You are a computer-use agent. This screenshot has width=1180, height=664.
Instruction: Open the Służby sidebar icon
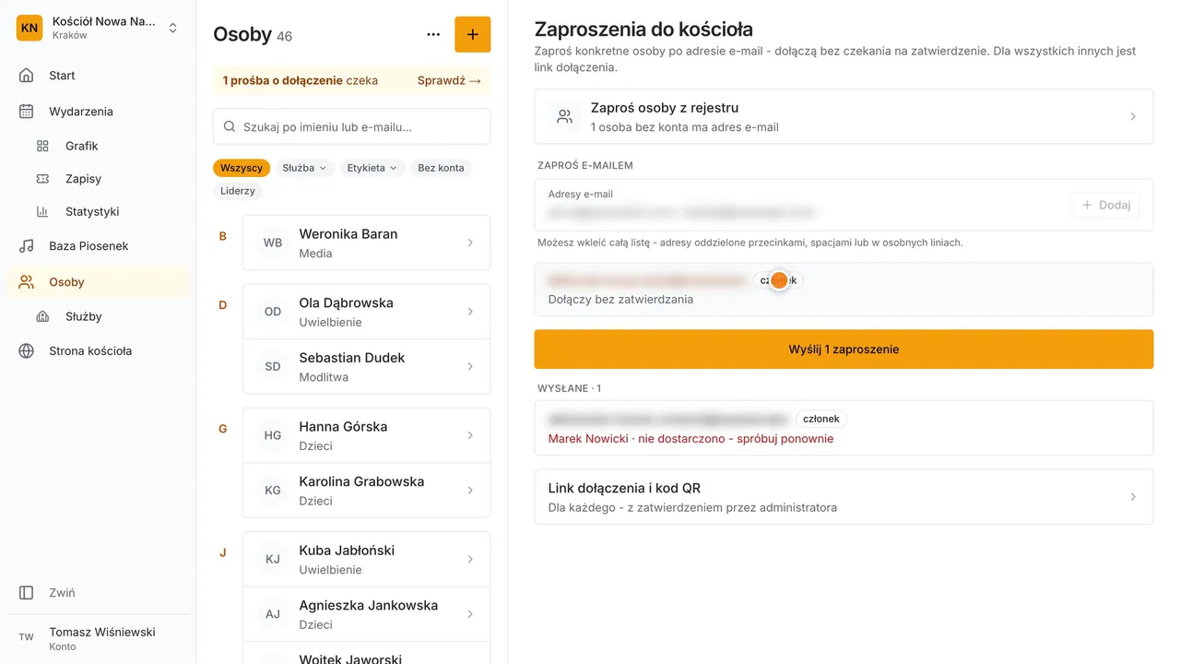pyautogui.click(x=42, y=316)
